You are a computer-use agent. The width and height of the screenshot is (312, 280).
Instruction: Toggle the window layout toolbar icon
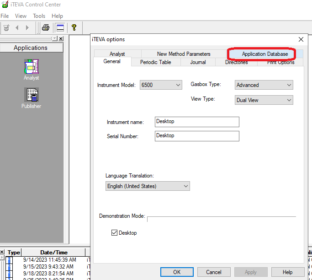[60, 27]
